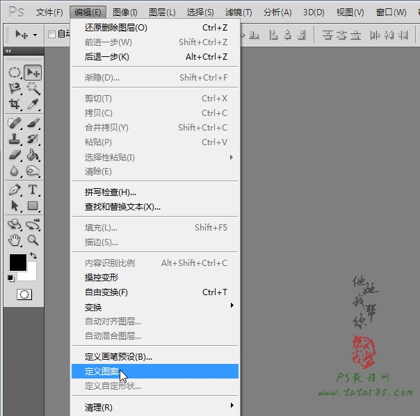Select the Eraser tool
The height and width of the screenshot is (416, 420).
click(x=15, y=155)
